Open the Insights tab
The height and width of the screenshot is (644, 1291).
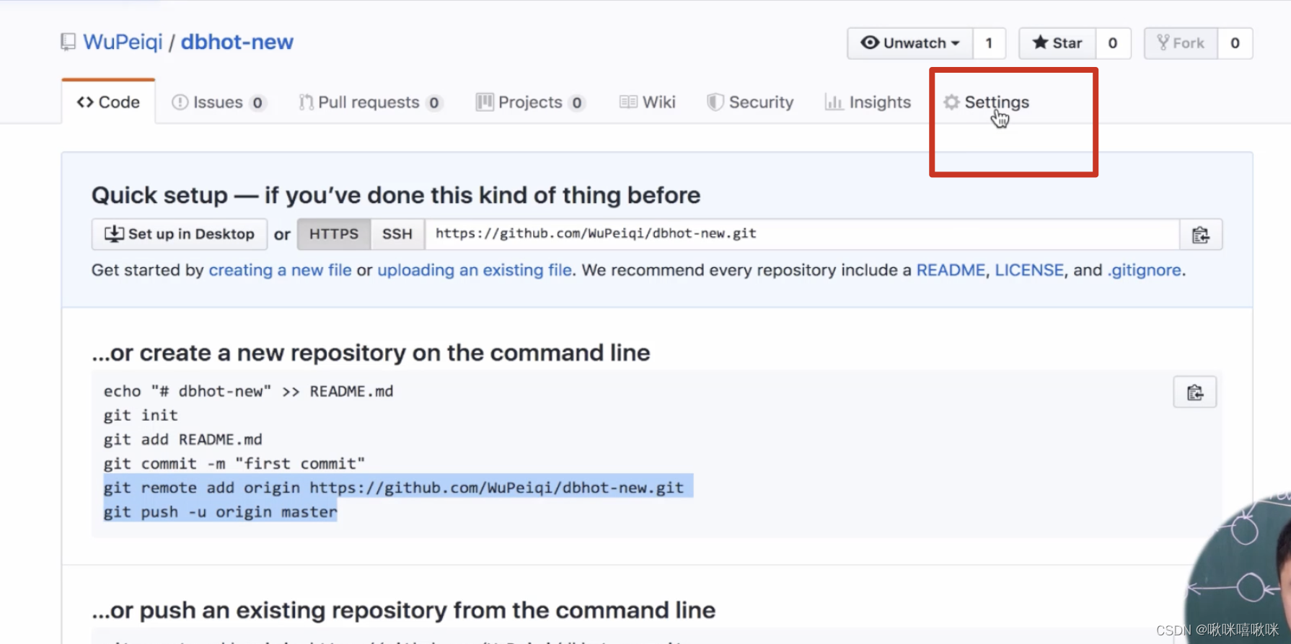click(868, 102)
